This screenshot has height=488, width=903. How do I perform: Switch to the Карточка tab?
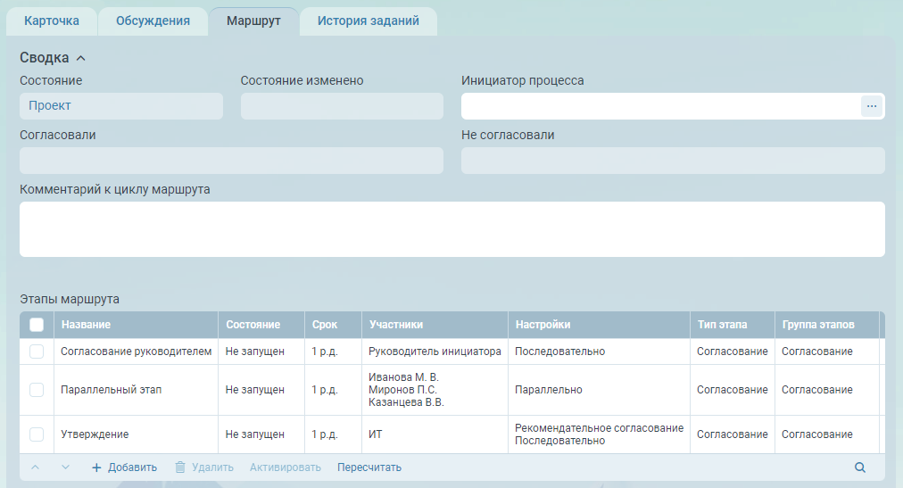(52, 21)
